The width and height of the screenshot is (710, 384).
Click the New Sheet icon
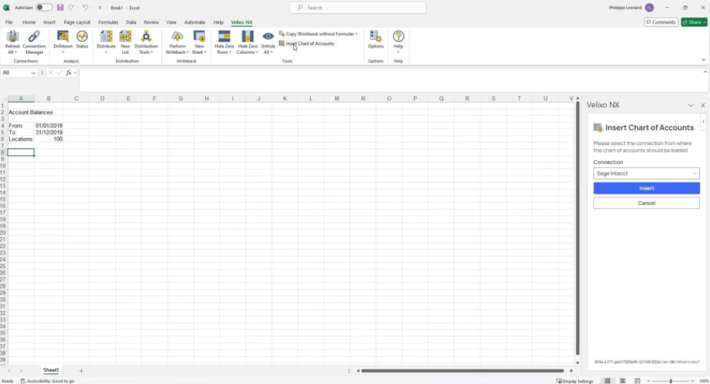(x=199, y=37)
